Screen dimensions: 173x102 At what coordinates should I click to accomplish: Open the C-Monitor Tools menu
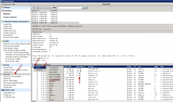(x=6, y=4)
